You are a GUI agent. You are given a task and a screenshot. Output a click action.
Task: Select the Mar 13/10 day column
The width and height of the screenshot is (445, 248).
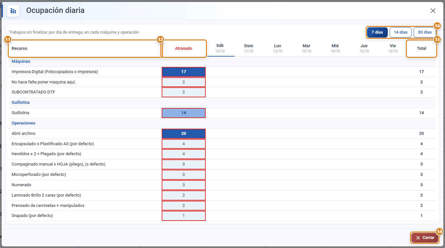click(306, 48)
